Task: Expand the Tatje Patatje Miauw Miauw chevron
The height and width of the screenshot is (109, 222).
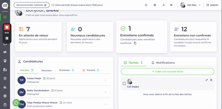Action: point(105,105)
